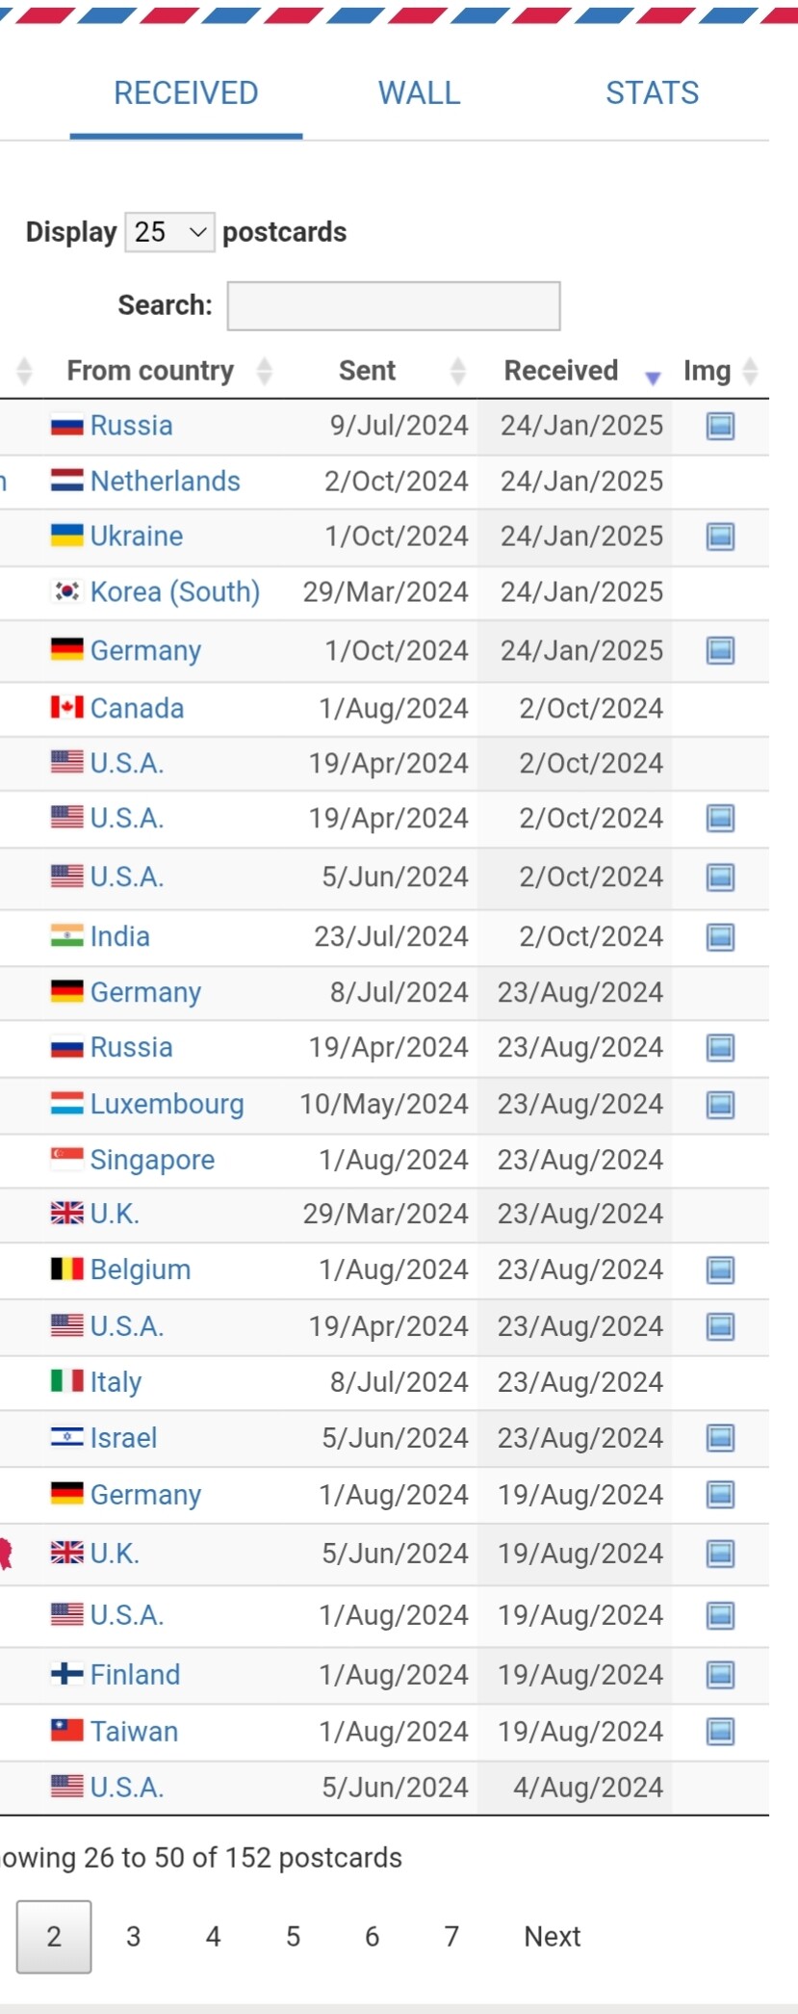Screen dimensions: 798x2014
Task: Open image icon for Israel postcard
Action: point(720,1438)
